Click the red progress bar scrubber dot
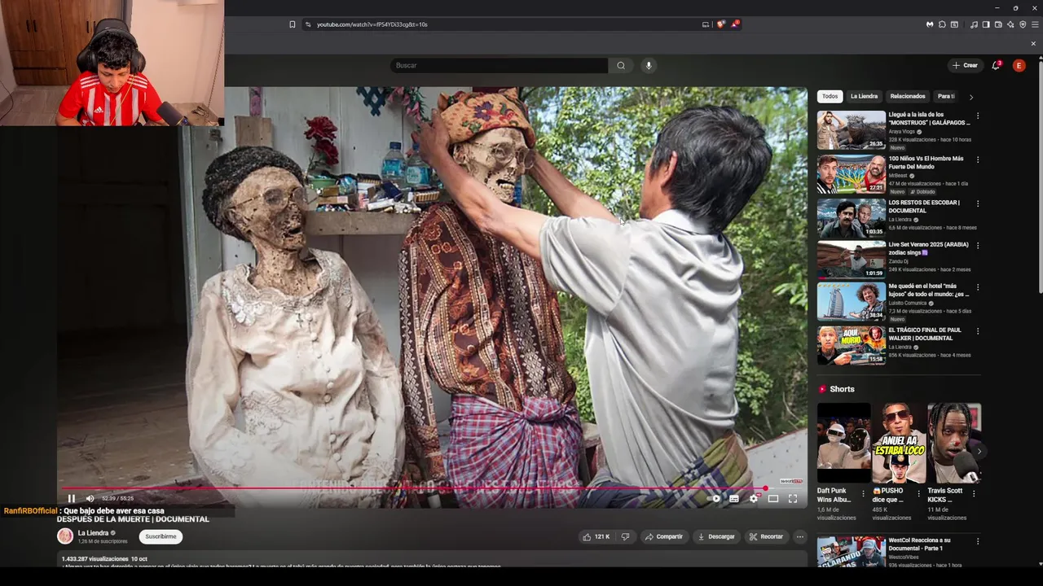Screen dimensions: 1043x586 coord(765,488)
